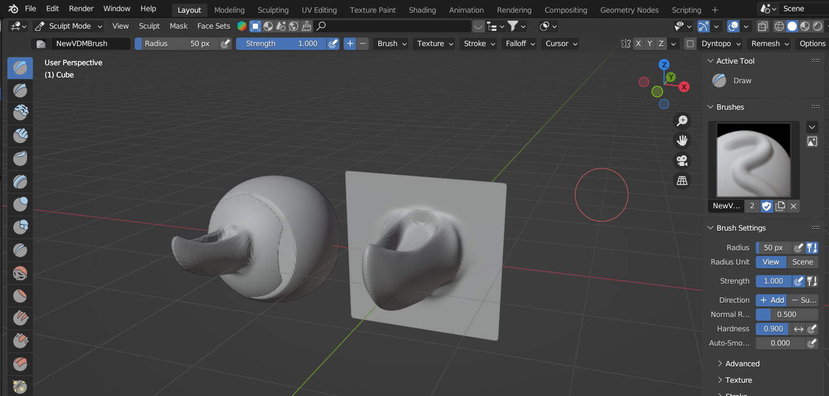This screenshot has height=396, width=829.
Task: Click the symmetry butterfly icon in the tool header
Action: tap(626, 43)
